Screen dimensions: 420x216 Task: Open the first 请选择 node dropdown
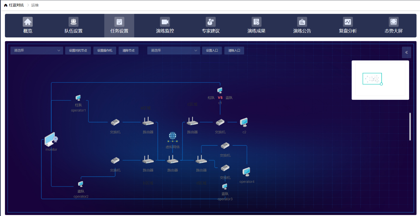point(37,51)
